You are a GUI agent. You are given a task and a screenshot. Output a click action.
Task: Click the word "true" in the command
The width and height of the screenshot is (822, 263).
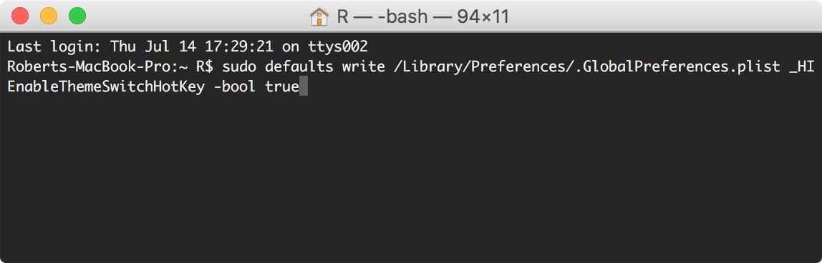coord(282,86)
